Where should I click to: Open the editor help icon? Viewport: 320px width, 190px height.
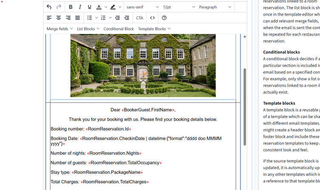[x=164, y=18]
